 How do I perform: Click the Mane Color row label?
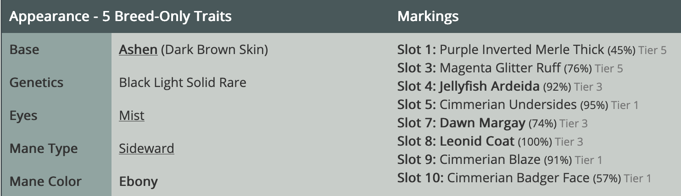pos(45,181)
